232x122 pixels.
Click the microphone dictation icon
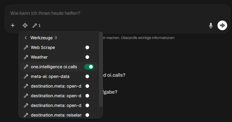211,26
